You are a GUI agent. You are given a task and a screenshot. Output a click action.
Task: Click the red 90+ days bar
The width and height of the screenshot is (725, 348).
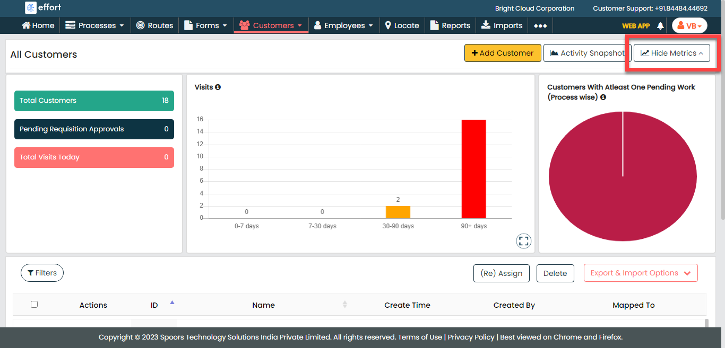[x=473, y=168]
